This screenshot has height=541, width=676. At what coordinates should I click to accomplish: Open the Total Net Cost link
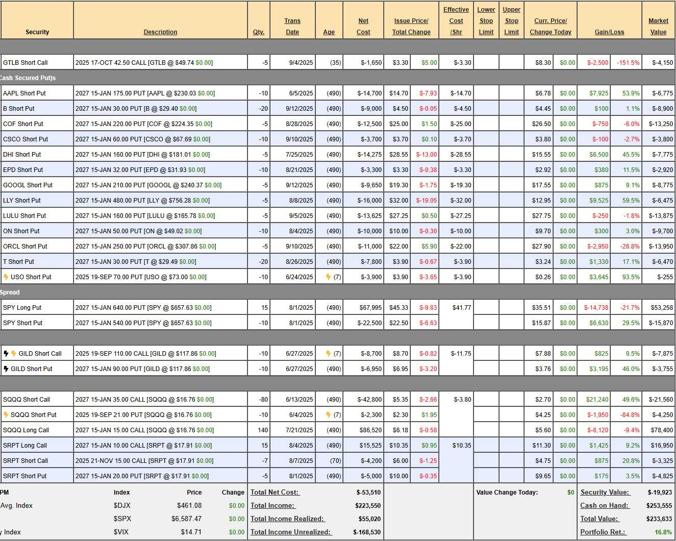tap(275, 493)
